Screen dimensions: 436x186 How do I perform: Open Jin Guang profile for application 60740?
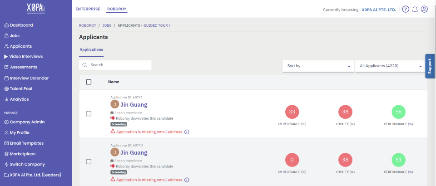[134, 152]
